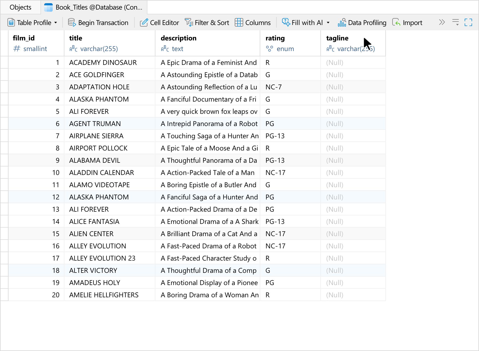Expand the Fill with AI dropdown arrow
479x351 pixels.
tap(328, 23)
